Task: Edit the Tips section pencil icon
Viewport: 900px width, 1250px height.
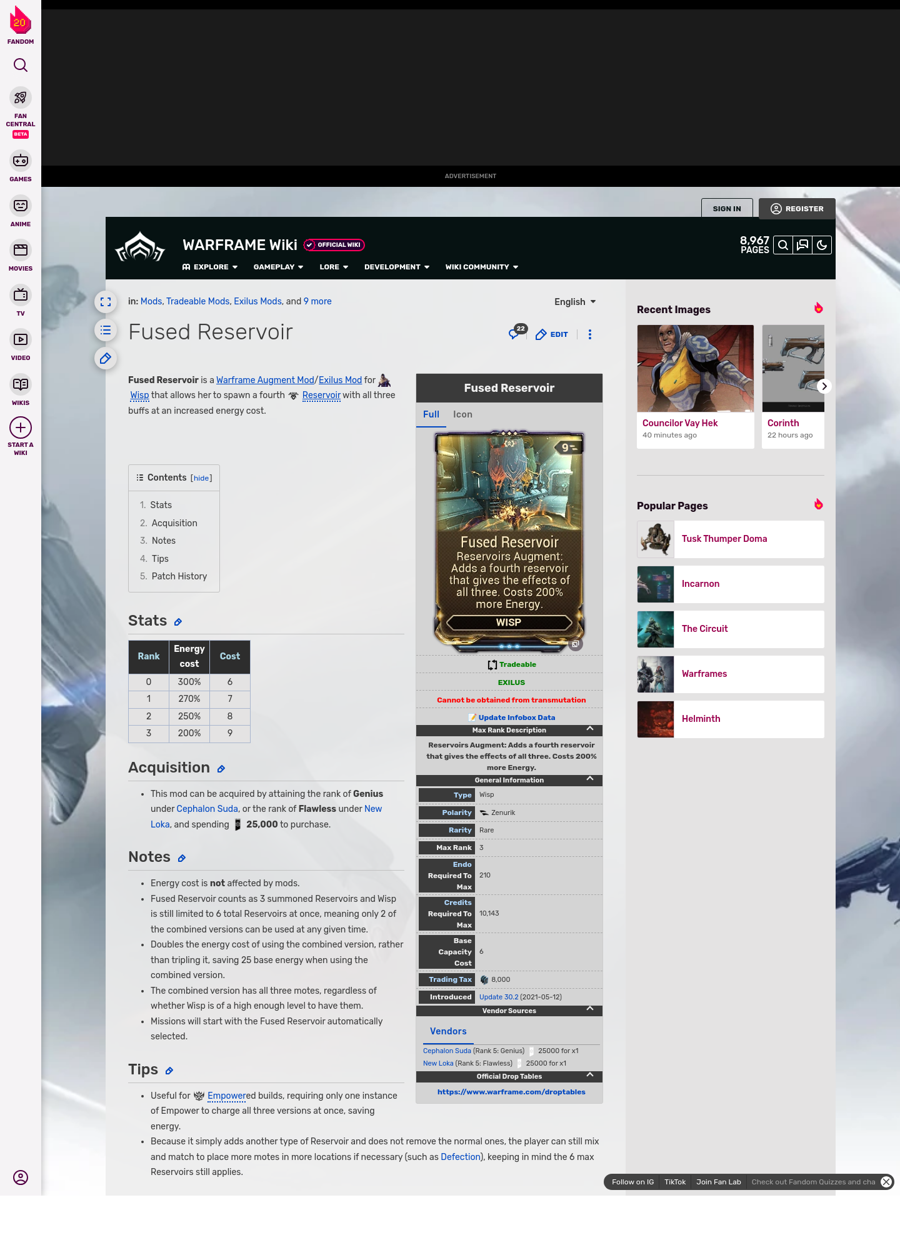Action: (169, 1071)
